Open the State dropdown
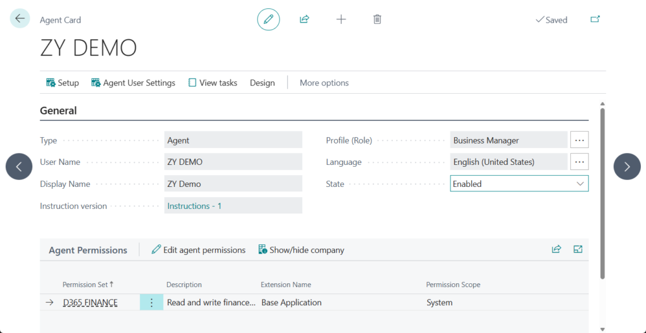Screen dimensions: 646x333 click(519, 184)
